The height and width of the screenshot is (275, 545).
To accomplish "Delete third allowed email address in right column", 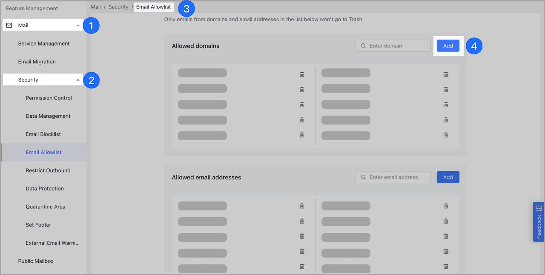I will click(x=446, y=236).
